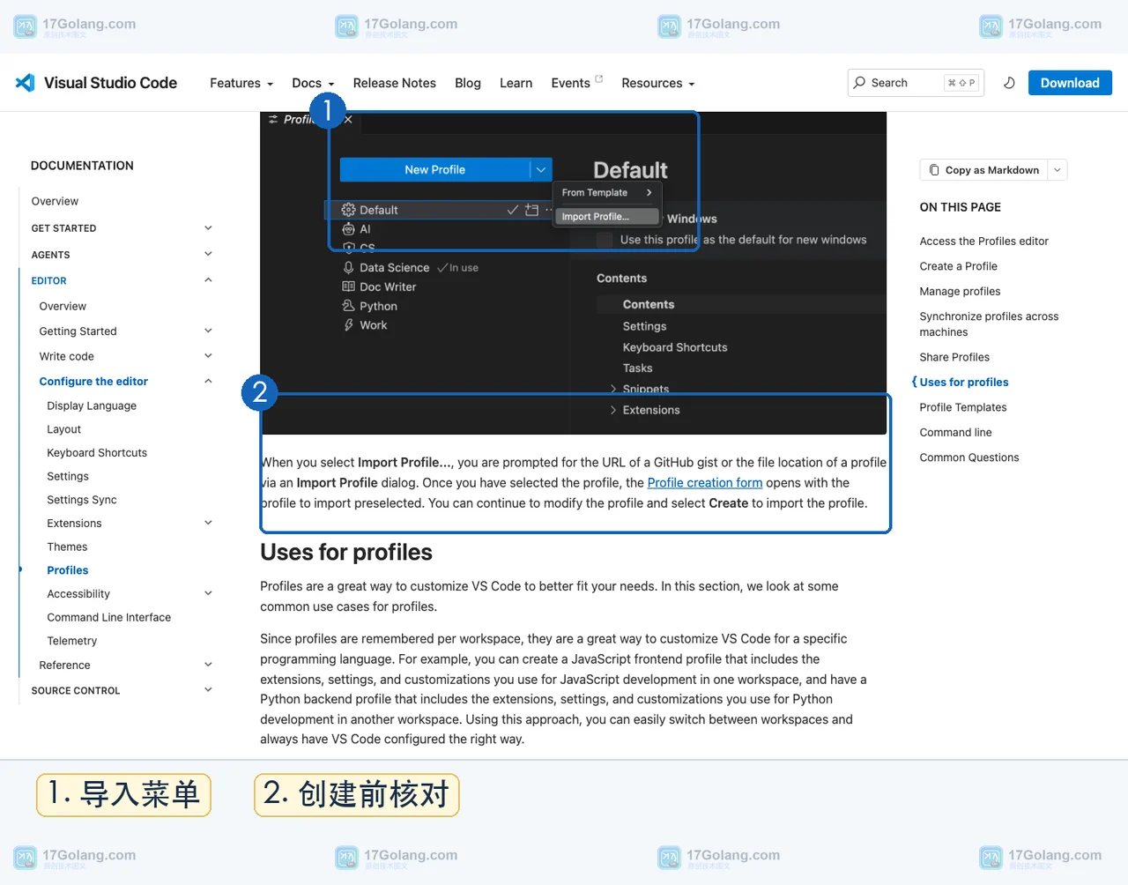Screen dimensions: 1128x885
Task: Toggle the dark theme moon icon
Action: point(1009,83)
